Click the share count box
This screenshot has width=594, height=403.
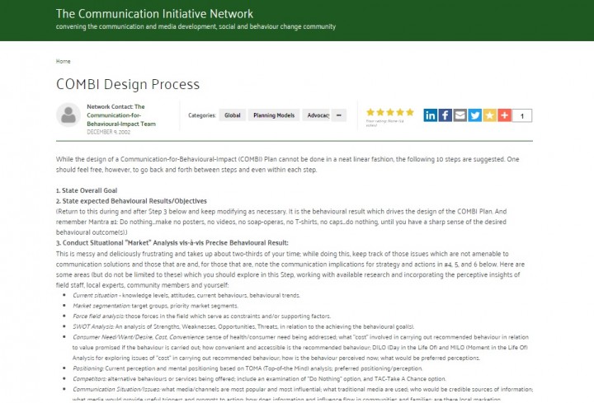coord(522,115)
